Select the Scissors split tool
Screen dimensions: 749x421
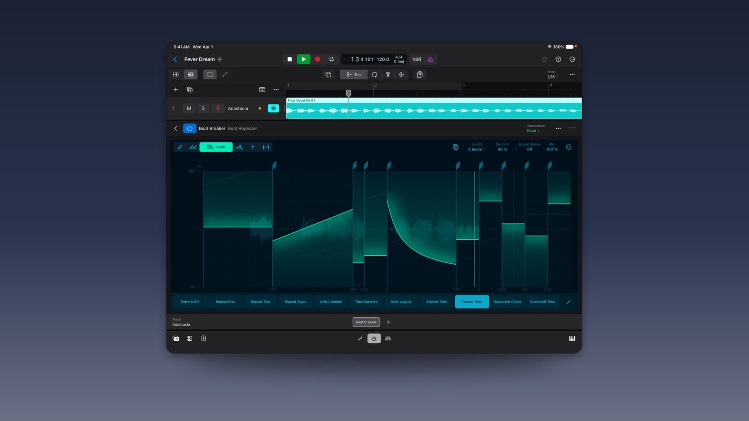pyautogui.click(x=388, y=74)
